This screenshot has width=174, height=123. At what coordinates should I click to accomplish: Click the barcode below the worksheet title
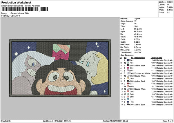(x=25, y=9)
